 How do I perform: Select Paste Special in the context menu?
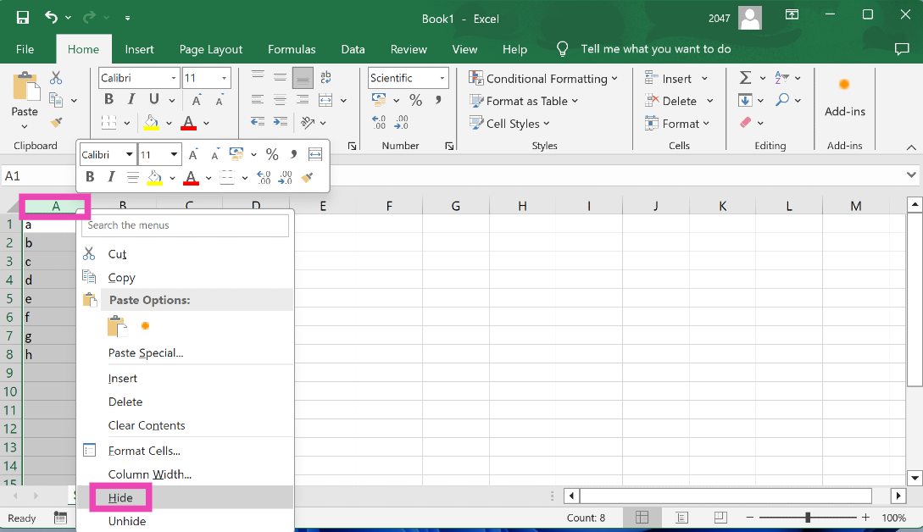pos(146,352)
